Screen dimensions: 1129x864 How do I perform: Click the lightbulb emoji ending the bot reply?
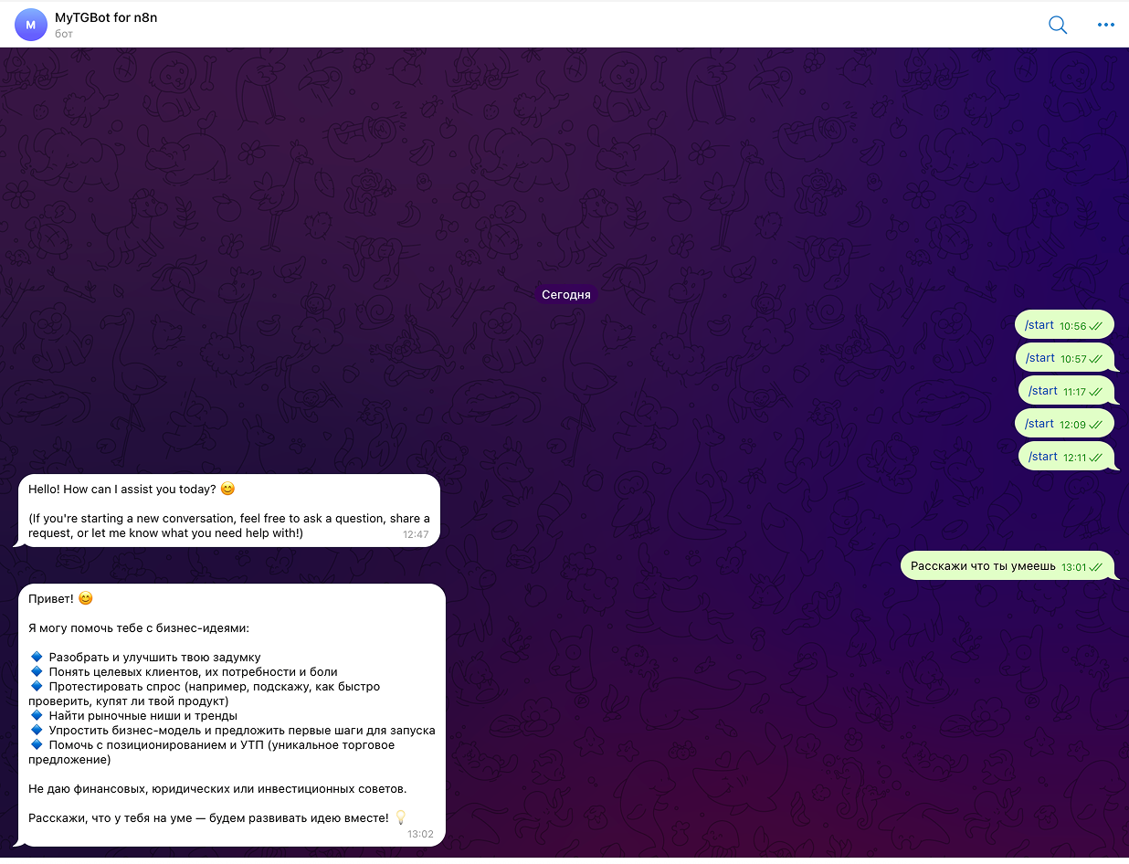pos(399,817)
